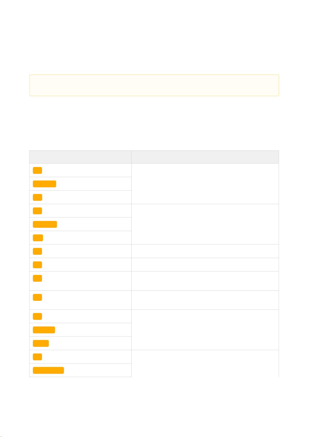Select the wide orange badge in the twelfth table row

[x=44, y=330]
